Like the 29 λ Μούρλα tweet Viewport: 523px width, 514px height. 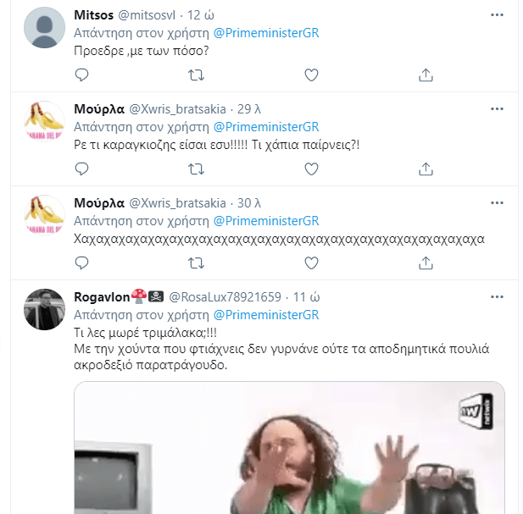tap(311, 169)
